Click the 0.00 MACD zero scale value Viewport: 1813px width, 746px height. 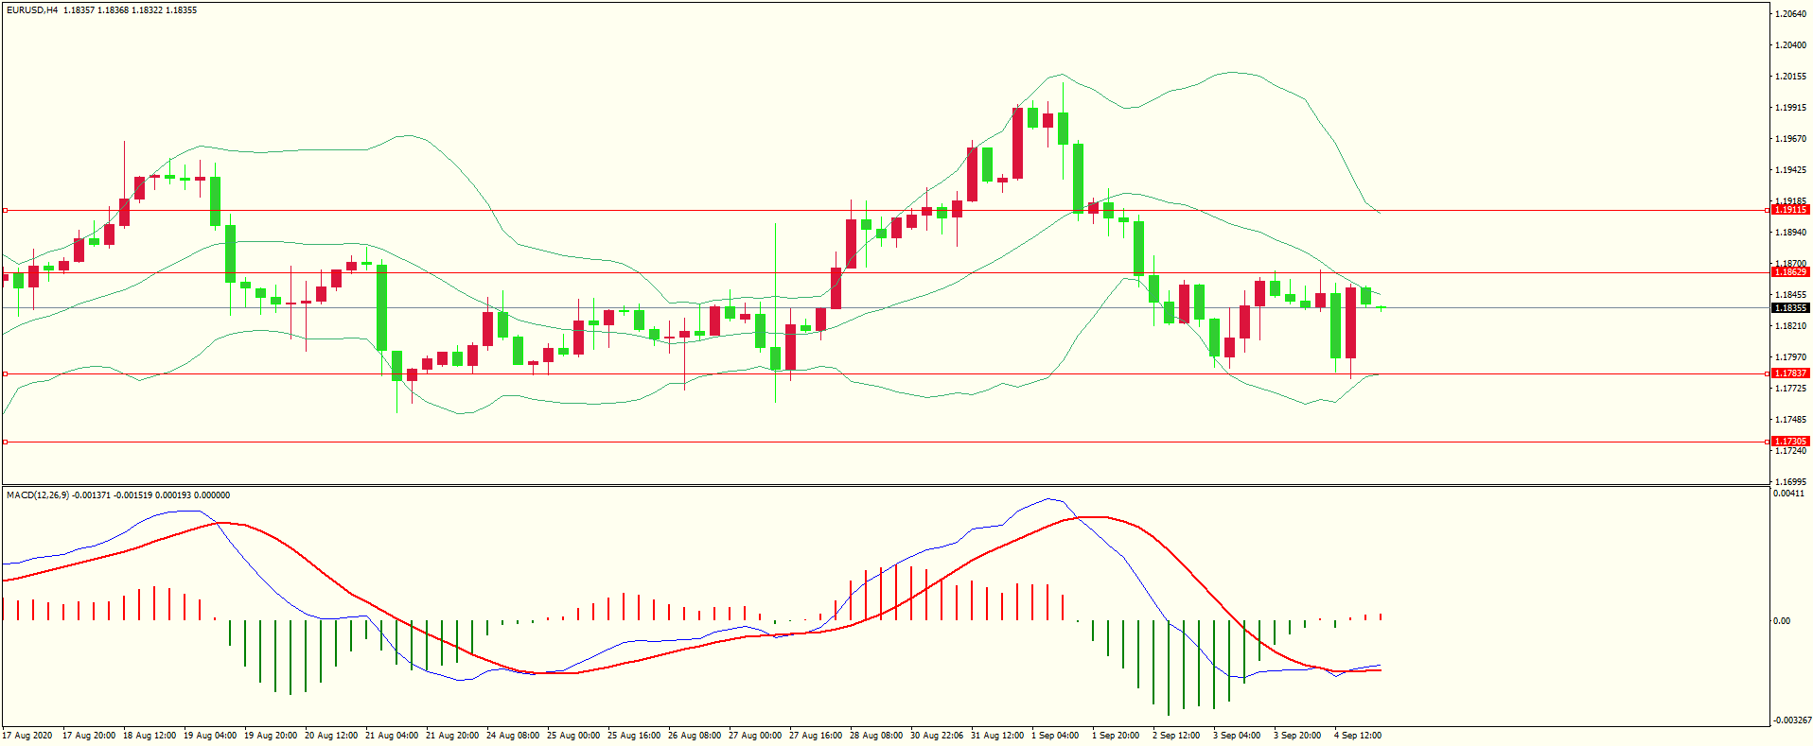pyautogui.click(x=1782, y=621)
